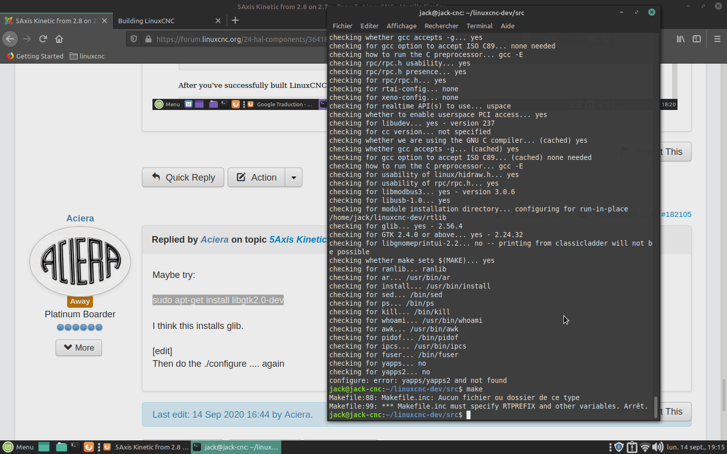The image size is (727, 454).
Task: Click the terminal prompt at last line
Action: [400, 415]
